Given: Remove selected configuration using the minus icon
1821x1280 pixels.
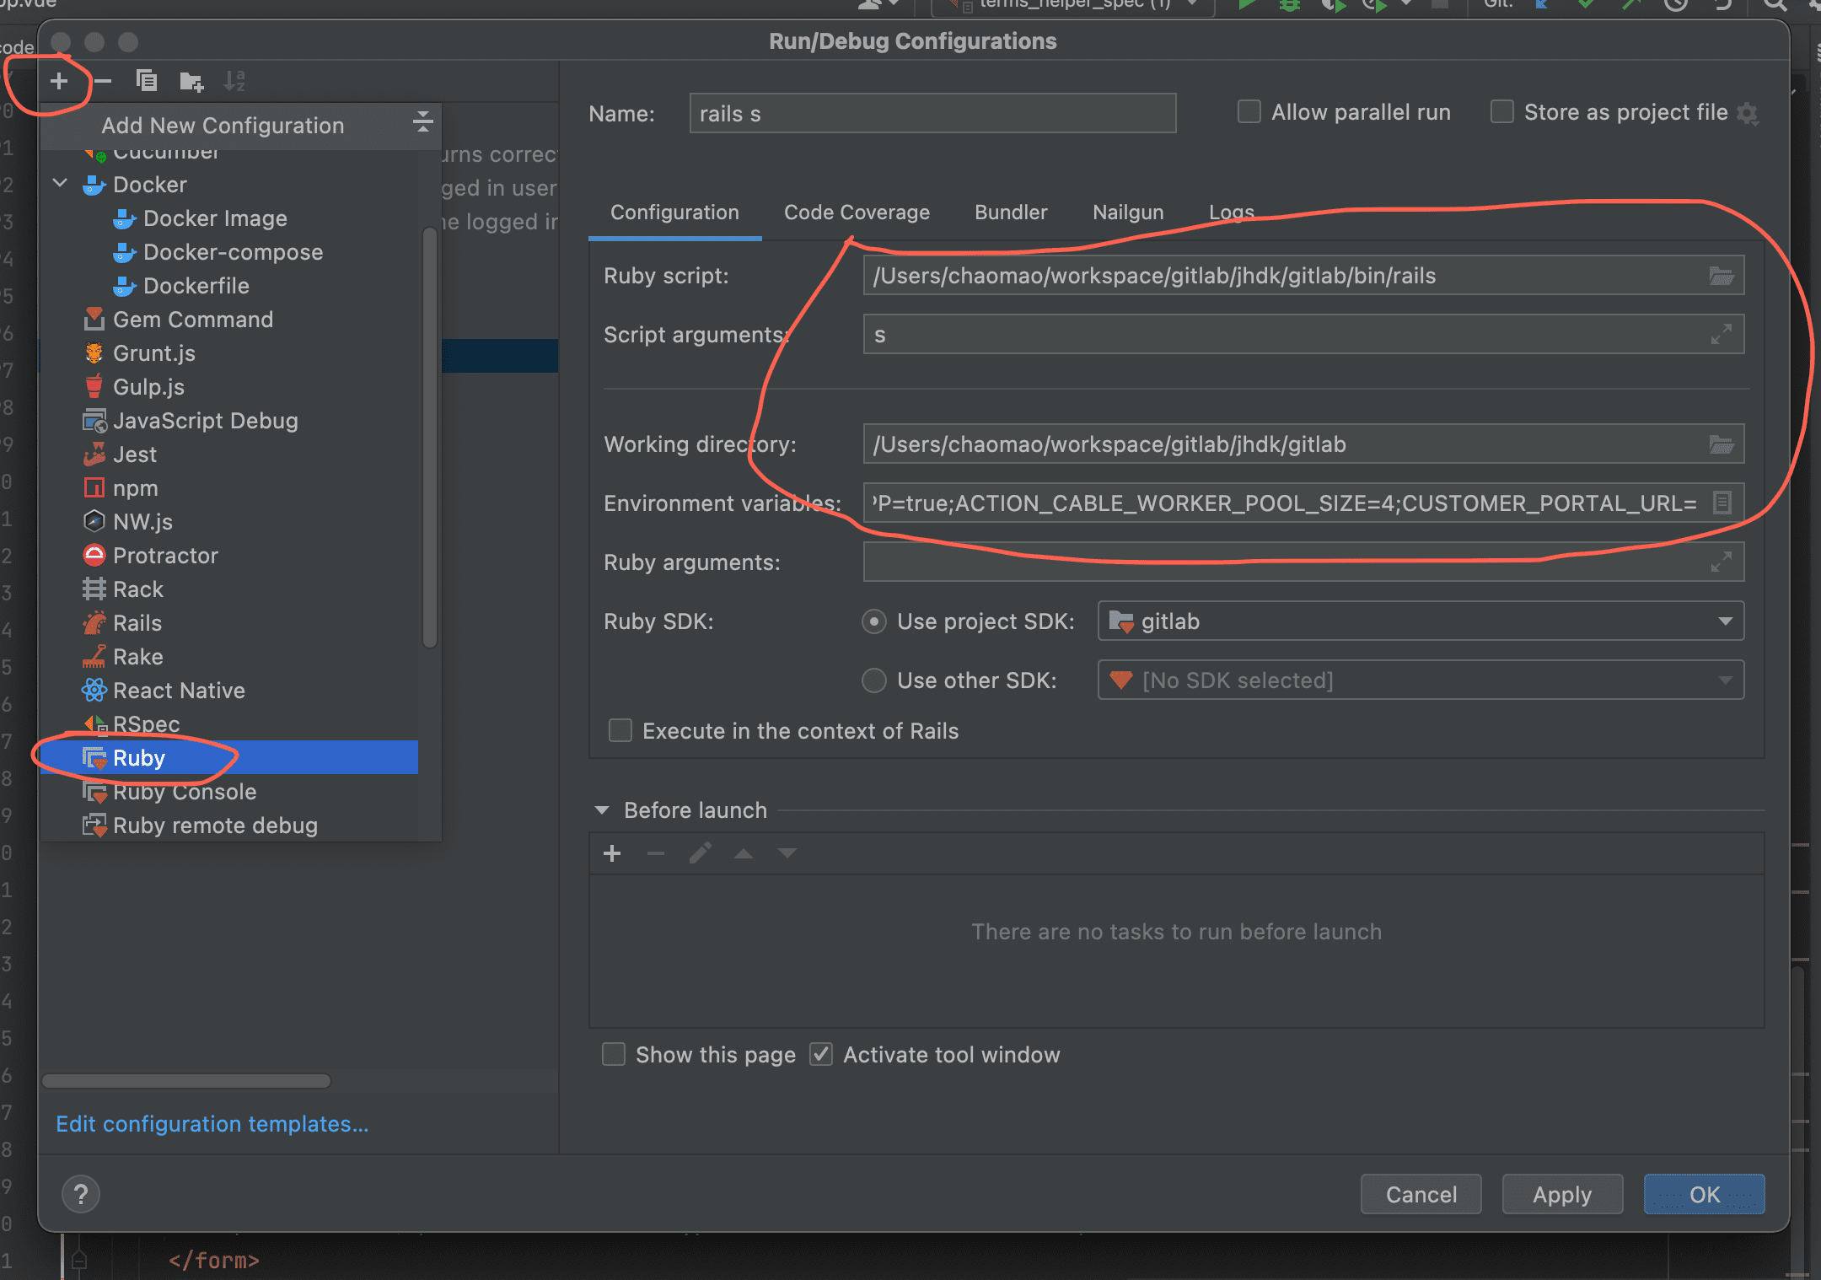Looking at the screenshot, I should pyautogui.click(x=103, y=81).
